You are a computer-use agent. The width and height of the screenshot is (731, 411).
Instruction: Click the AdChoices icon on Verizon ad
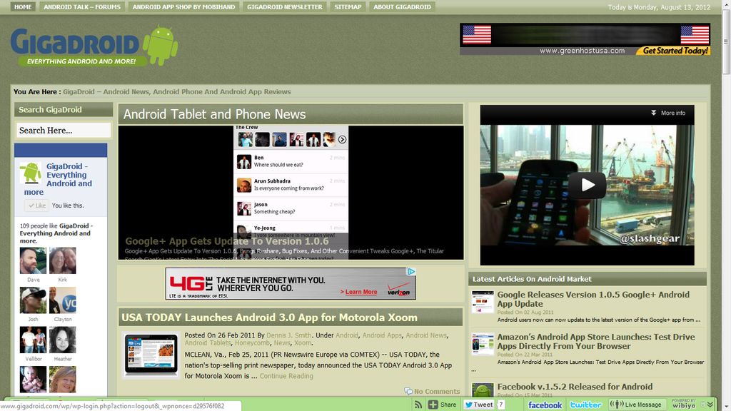point(411,272)
